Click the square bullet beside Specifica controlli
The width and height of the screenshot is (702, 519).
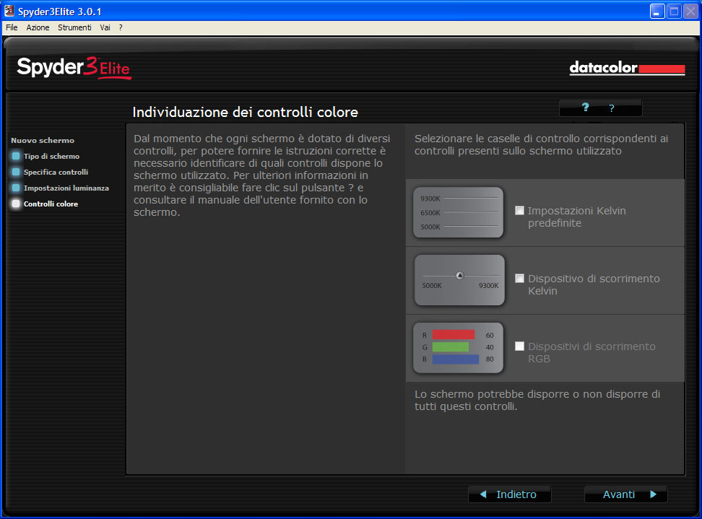click(16, 172)
